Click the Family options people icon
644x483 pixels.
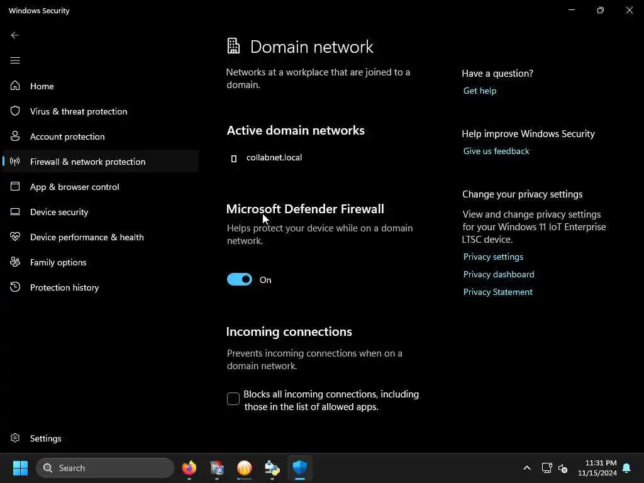tap(15, 262)
